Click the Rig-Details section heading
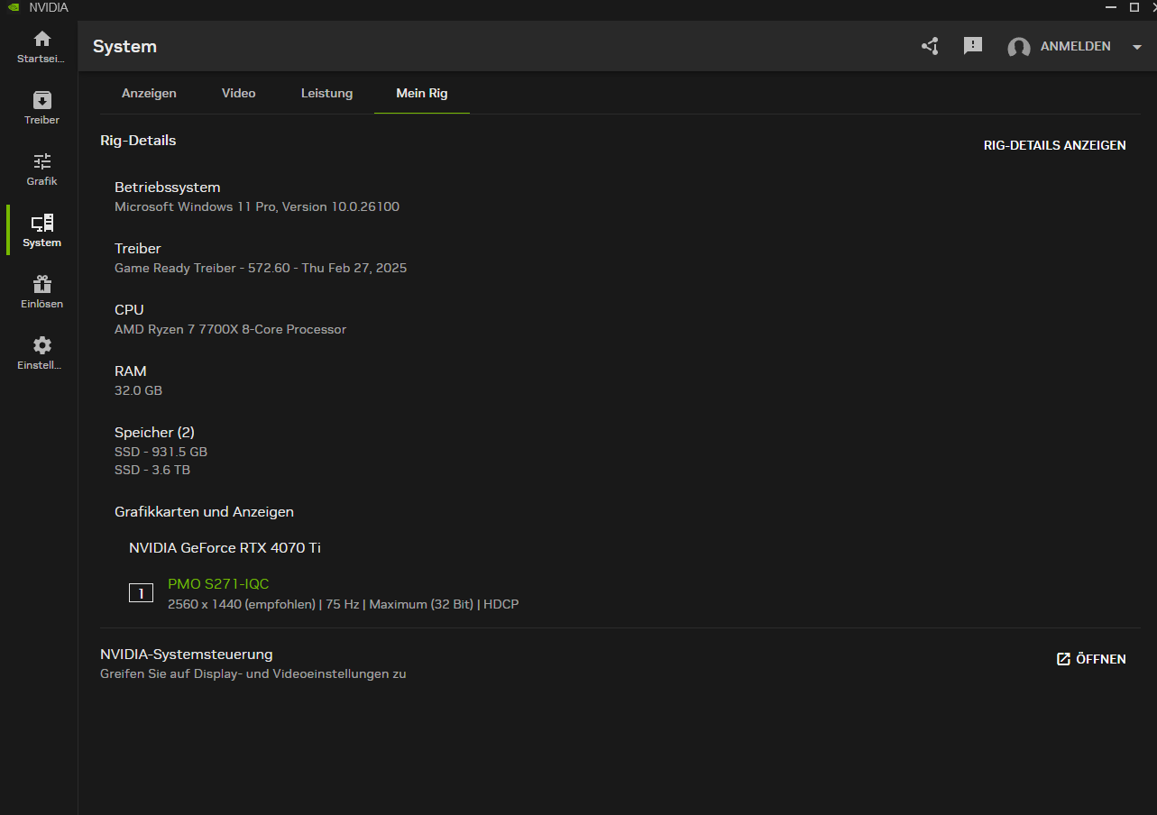Screen dimensions: 1157x815 click(138, 141)
